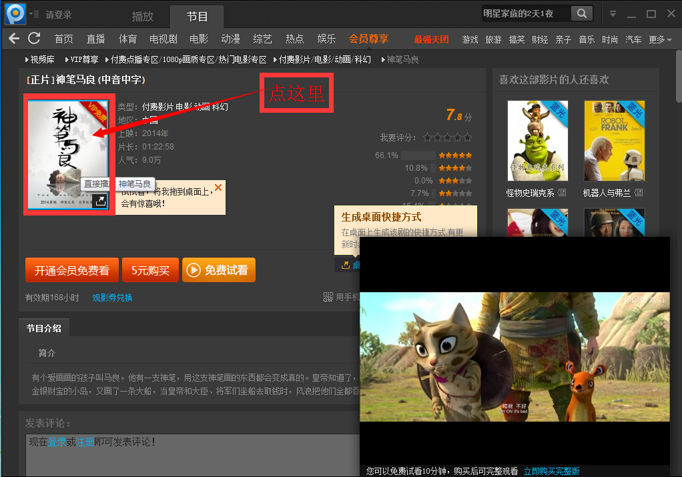682x477 pixels.
Task: Open the main menu list icon beside 请登录
Action: pyautogui.click(x=34, y=14)
